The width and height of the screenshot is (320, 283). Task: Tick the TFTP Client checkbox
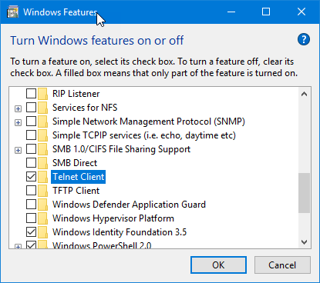[31, 191]
